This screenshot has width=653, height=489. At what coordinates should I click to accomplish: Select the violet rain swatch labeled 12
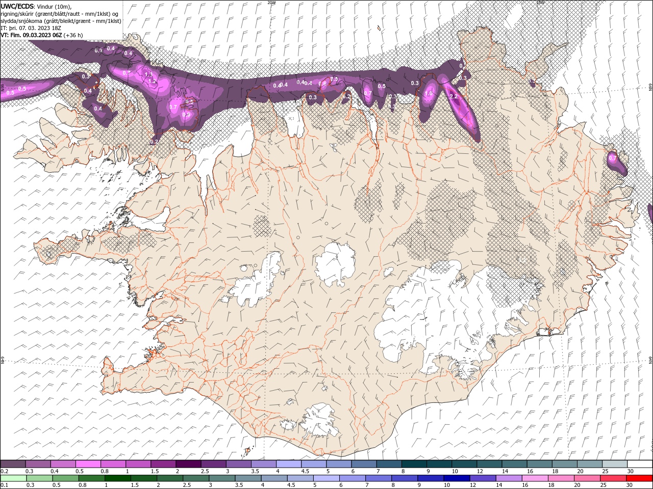tap(482, 478)
